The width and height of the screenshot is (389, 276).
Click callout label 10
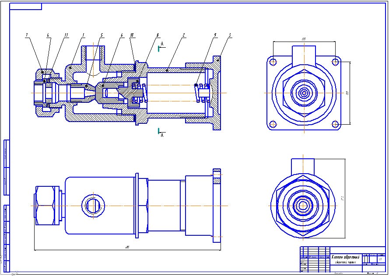tap(132, 35)
